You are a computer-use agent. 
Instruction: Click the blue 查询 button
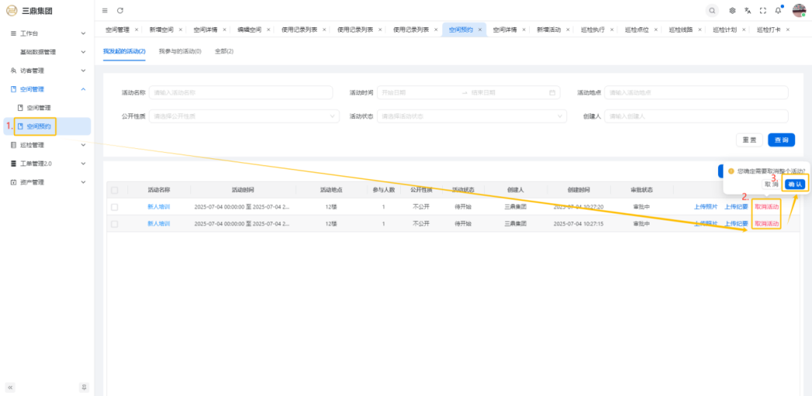781,140
